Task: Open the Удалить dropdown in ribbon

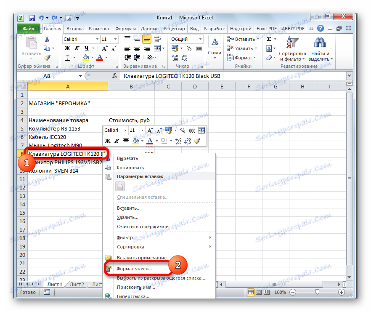Action: click(x=242, y=48)
